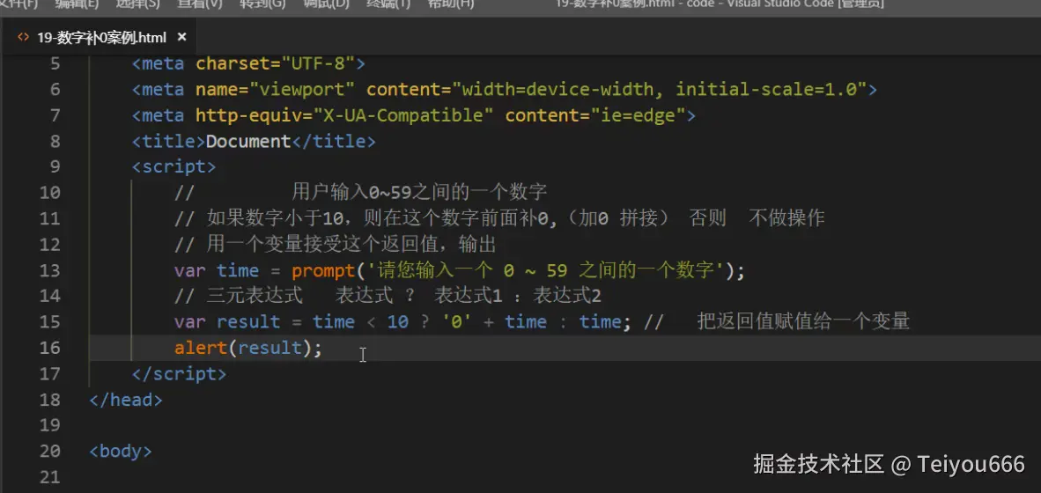Click the result argument inside alert()
The image size is (1041, 493).
pyautogui.click(x=270, y=348)
